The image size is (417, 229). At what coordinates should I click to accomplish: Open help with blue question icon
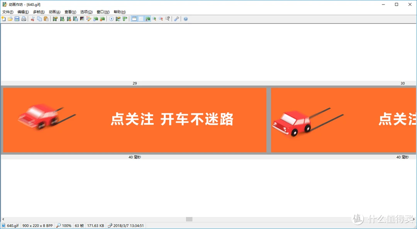point(186,19)
